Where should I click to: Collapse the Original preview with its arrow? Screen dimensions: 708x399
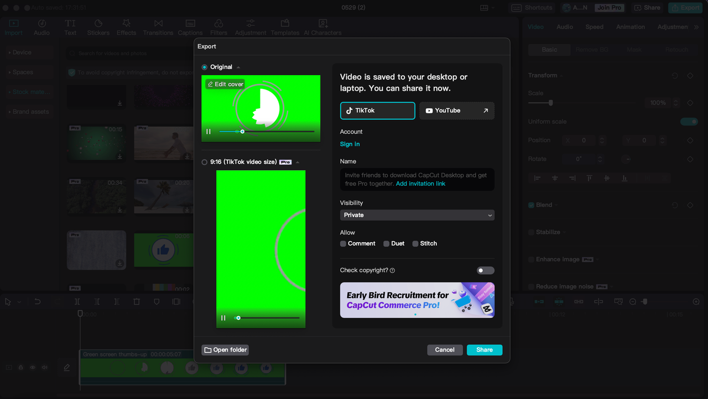tap(238, 67)
